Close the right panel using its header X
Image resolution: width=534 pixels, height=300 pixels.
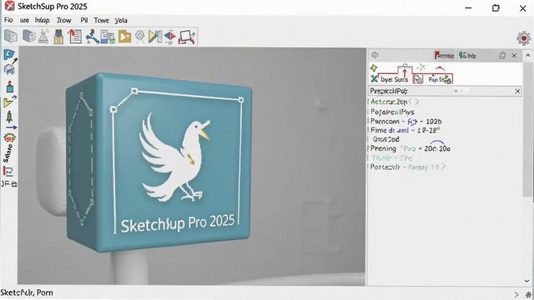click(514, 55)
